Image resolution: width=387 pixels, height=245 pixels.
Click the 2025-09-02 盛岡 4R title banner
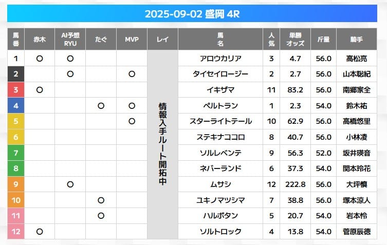(x=192, y=14)
